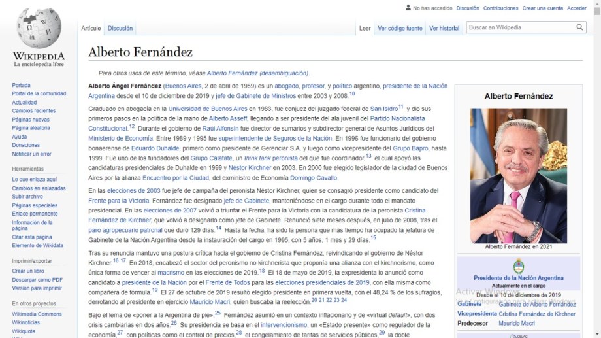This screenshot has height=338, width=601.
Task: Open Lo que enlaza aquí
Action: (x=34, y=180)
